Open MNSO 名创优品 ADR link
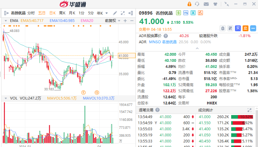Image resolution: width=258 pixels, height=147 pixels. coord(163,42)
